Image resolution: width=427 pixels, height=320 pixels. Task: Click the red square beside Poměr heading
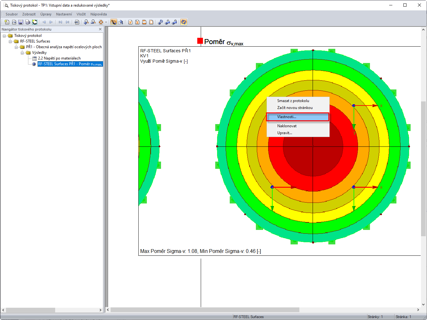200,41
